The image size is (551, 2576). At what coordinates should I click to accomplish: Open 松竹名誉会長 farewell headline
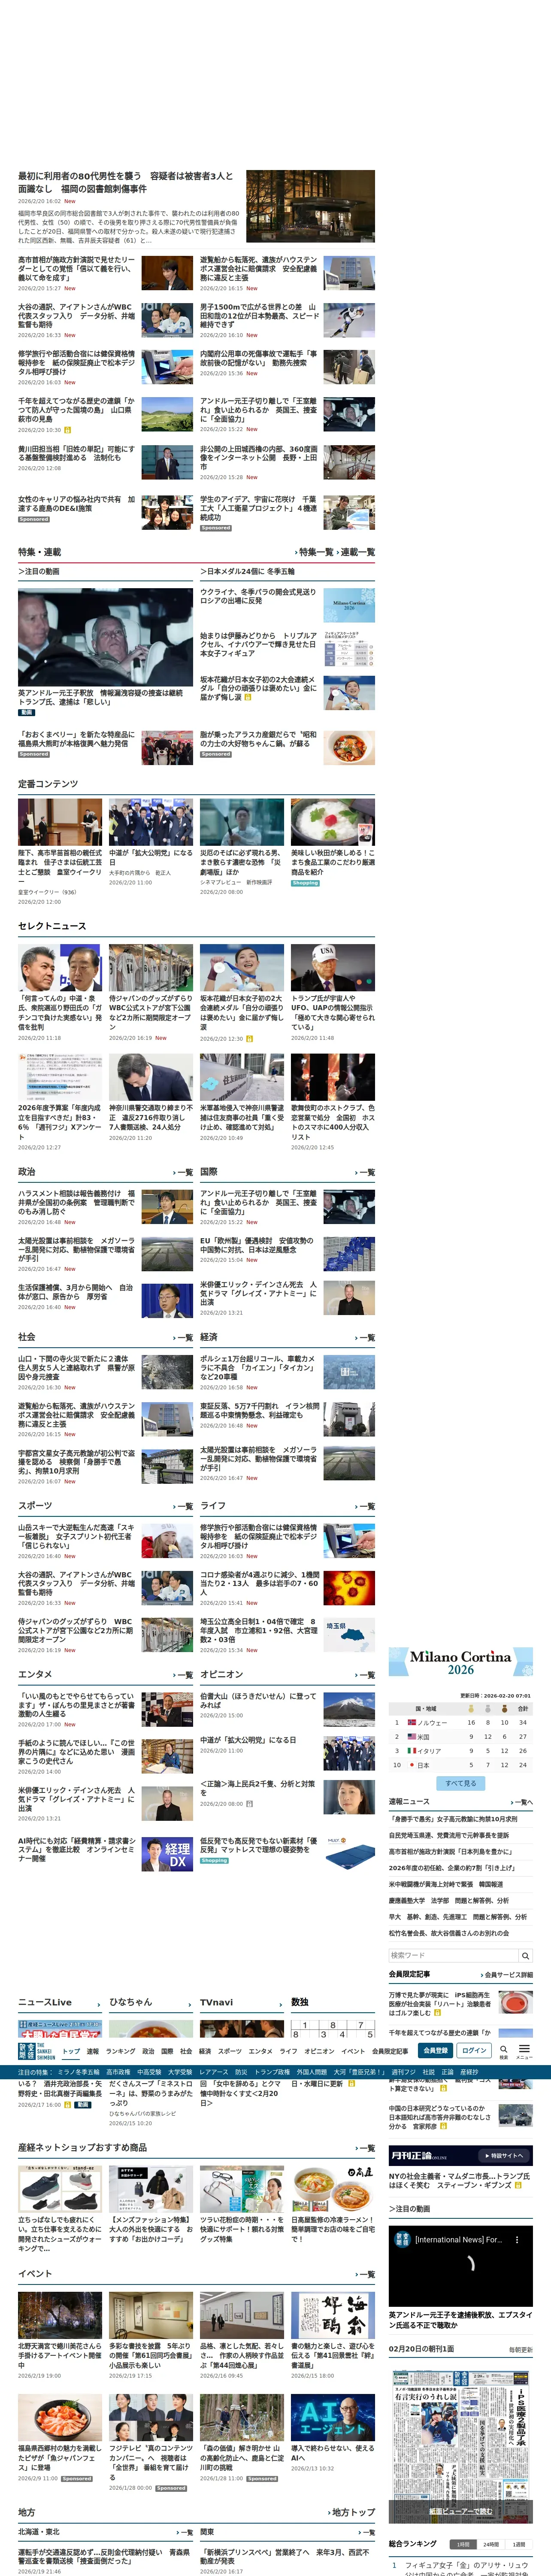(448, 1933)
